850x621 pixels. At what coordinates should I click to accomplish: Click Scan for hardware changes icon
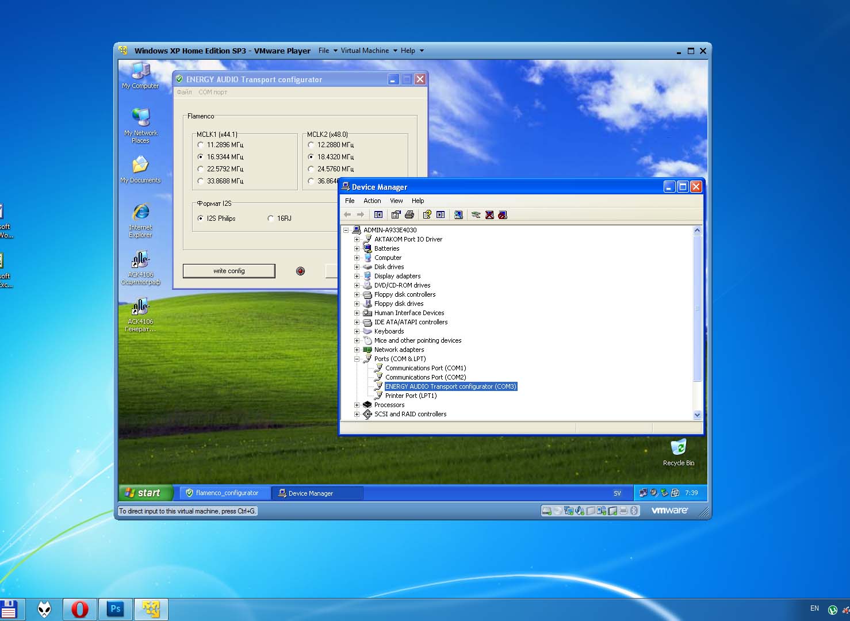(x=458, y=214)
